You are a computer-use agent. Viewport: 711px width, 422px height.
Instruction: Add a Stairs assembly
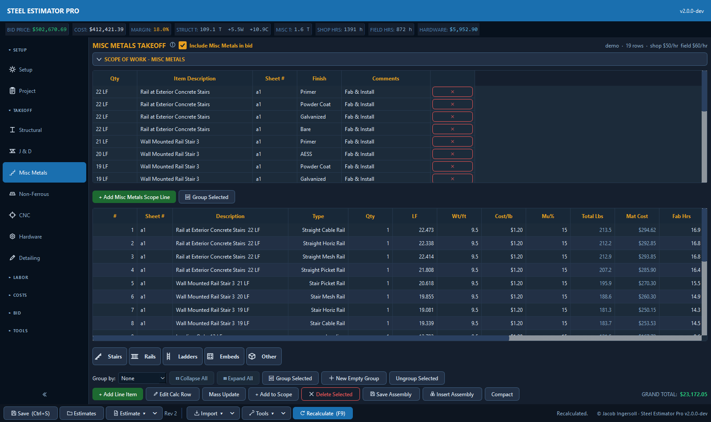tap(110, 356)
